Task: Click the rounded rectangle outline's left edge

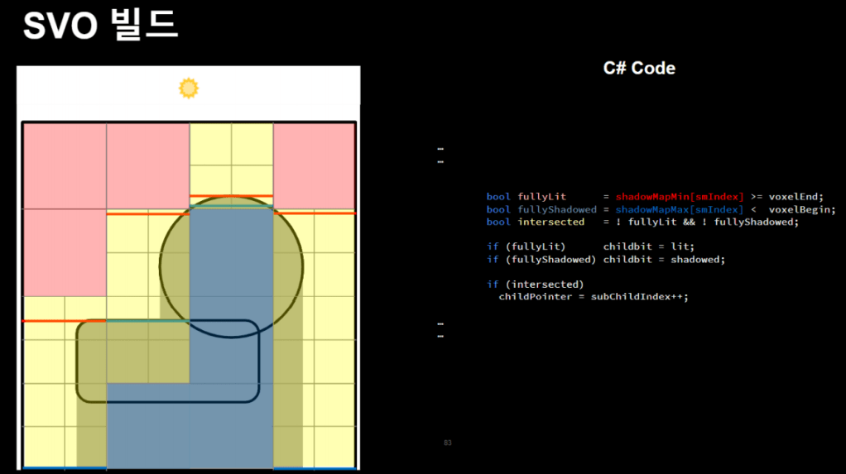Action: coord(77,361)
